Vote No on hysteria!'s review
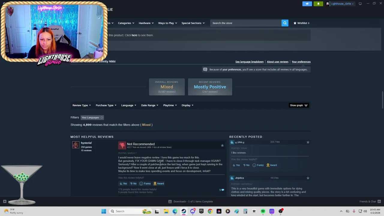 (x=133, y=184)
